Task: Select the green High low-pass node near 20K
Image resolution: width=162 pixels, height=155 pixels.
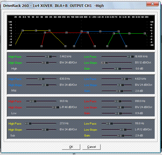Action: 145,33
